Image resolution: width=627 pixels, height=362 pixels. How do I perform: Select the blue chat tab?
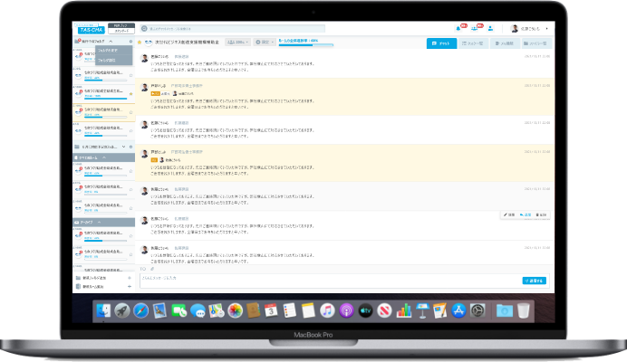tap(440, 43)
